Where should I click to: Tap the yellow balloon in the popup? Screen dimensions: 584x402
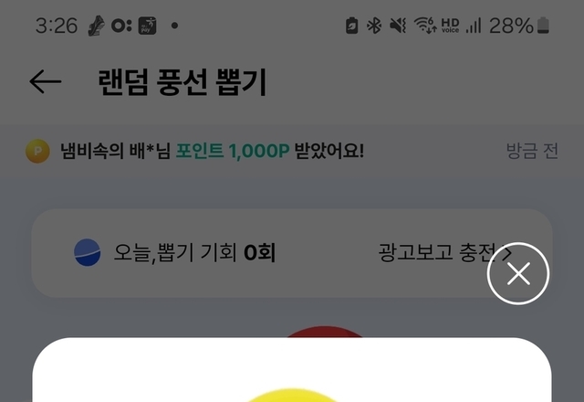[x=292, y=395]
